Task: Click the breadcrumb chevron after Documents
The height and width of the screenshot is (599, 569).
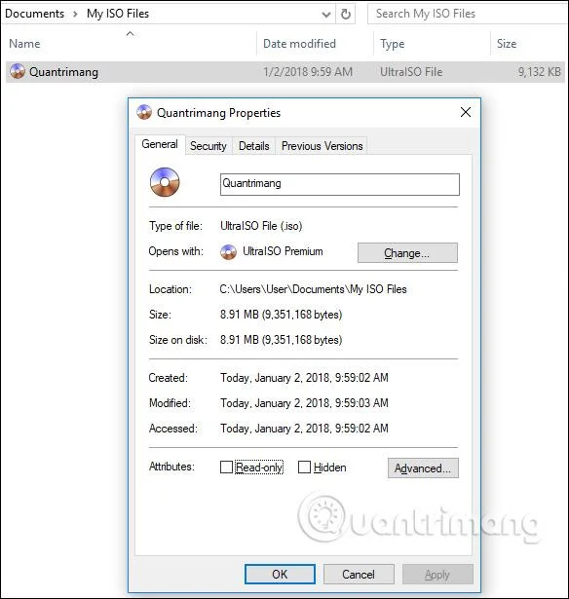Action: click(75, 15)
